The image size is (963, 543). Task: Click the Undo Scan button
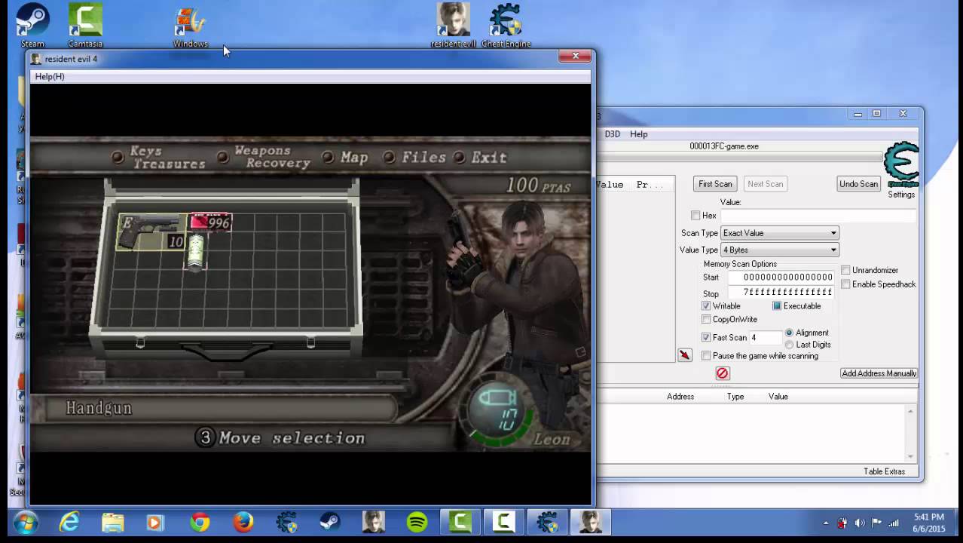[x=858, y=184]
